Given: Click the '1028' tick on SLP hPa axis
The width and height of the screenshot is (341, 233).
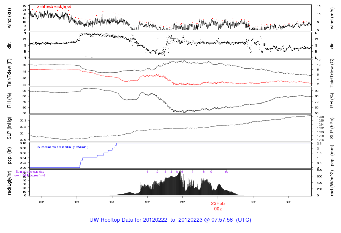Looking at the screenshot, I should (x=320, y=117).
